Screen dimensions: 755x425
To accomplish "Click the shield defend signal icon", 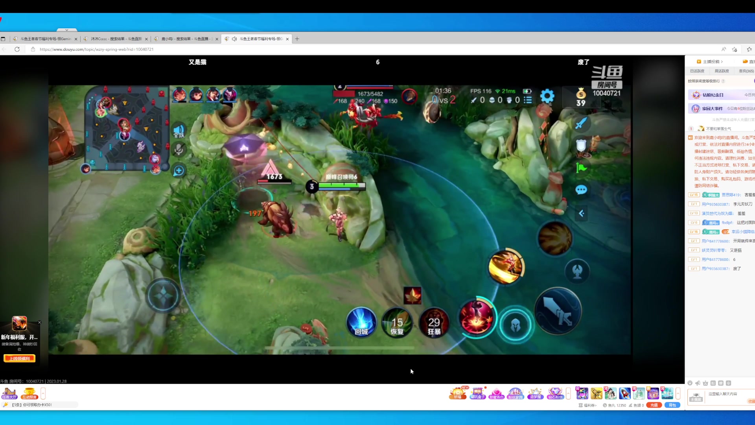I will coord(581,146).
